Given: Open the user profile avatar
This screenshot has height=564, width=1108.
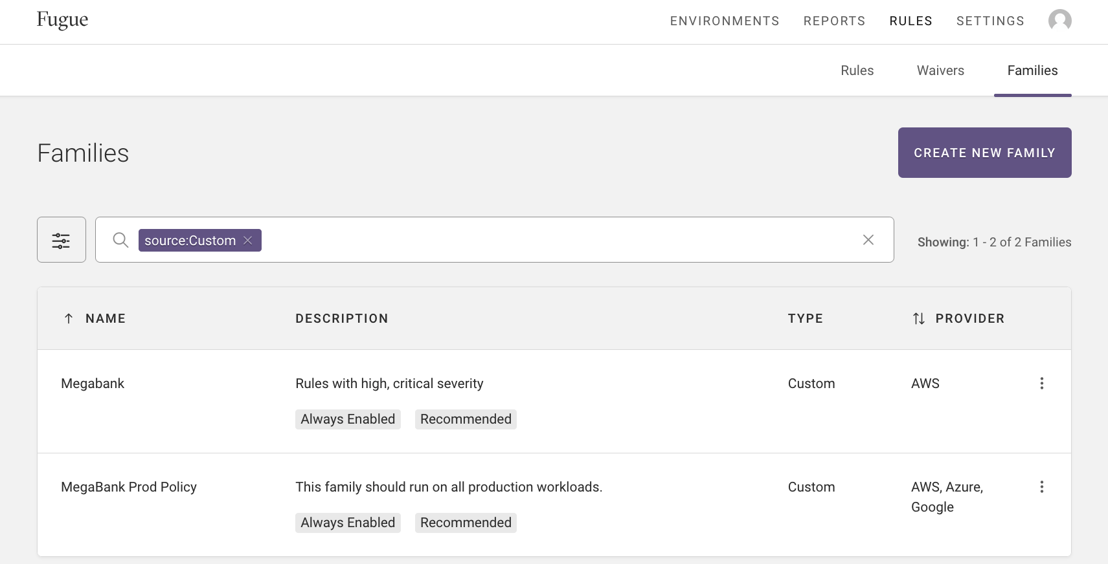Looking at the screenshot, I should click(x=1059, y=21).
